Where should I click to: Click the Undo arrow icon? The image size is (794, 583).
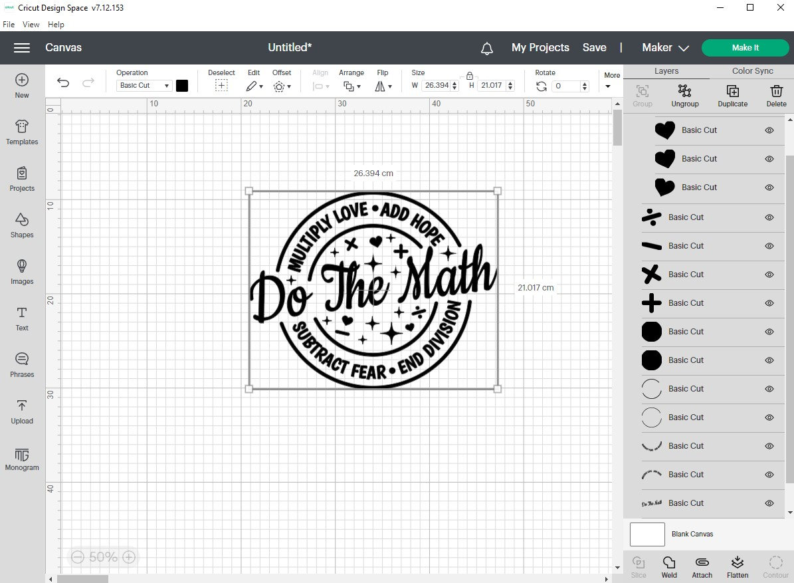point(63,82)
